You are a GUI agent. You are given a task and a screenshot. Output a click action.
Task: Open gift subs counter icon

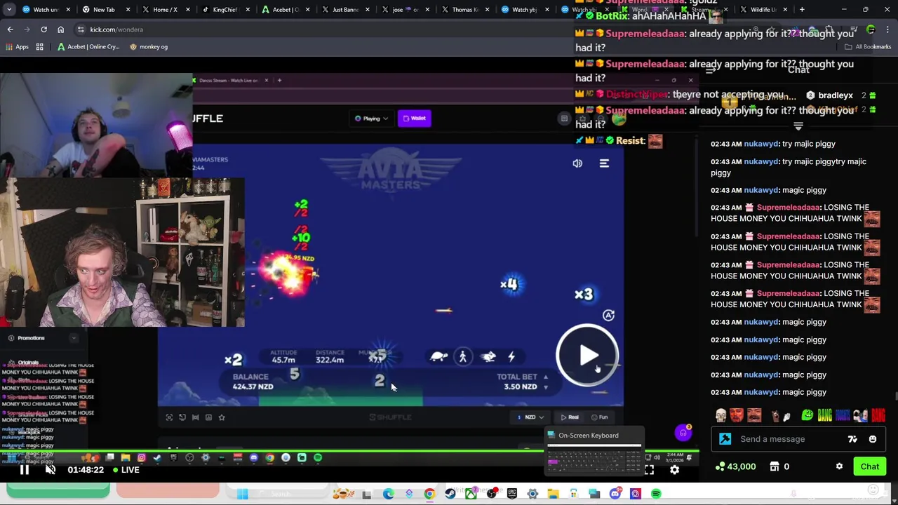click(x=779, y=466)
